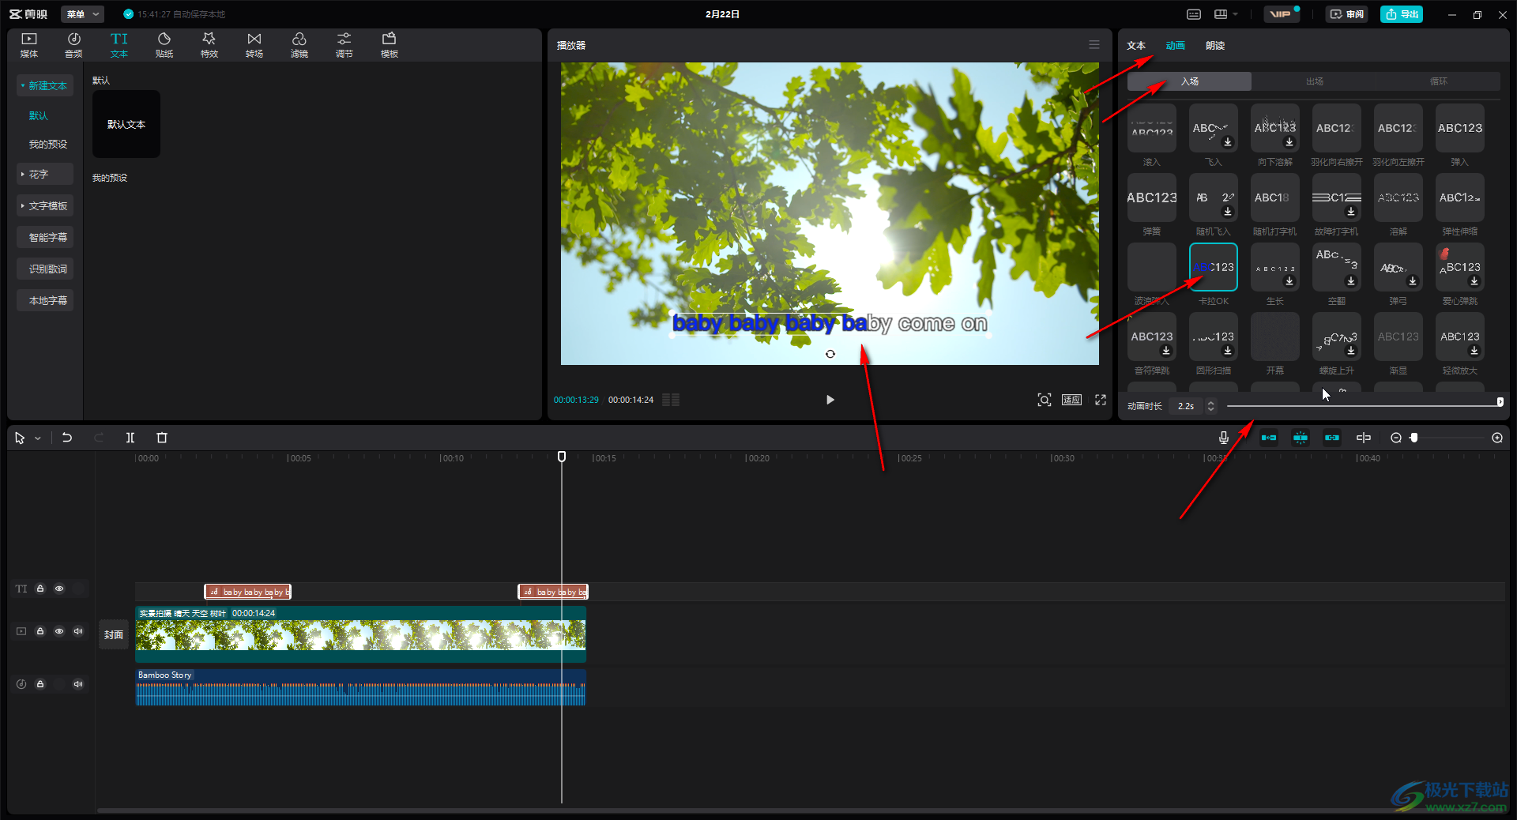Hide the video track with eye icon
The image size is (1517, 820).
(x=59, y=631)
